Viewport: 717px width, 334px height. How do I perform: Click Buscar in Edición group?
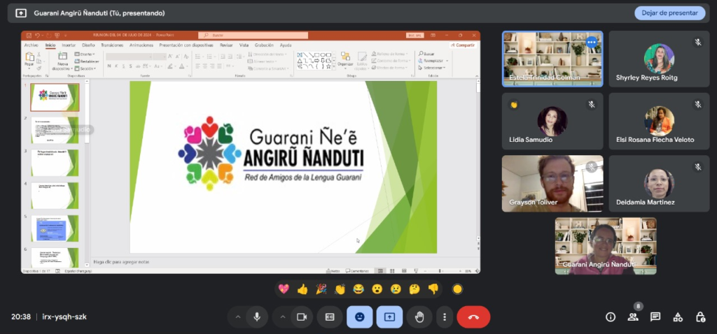pyautogui.click(x=426, y=54)
